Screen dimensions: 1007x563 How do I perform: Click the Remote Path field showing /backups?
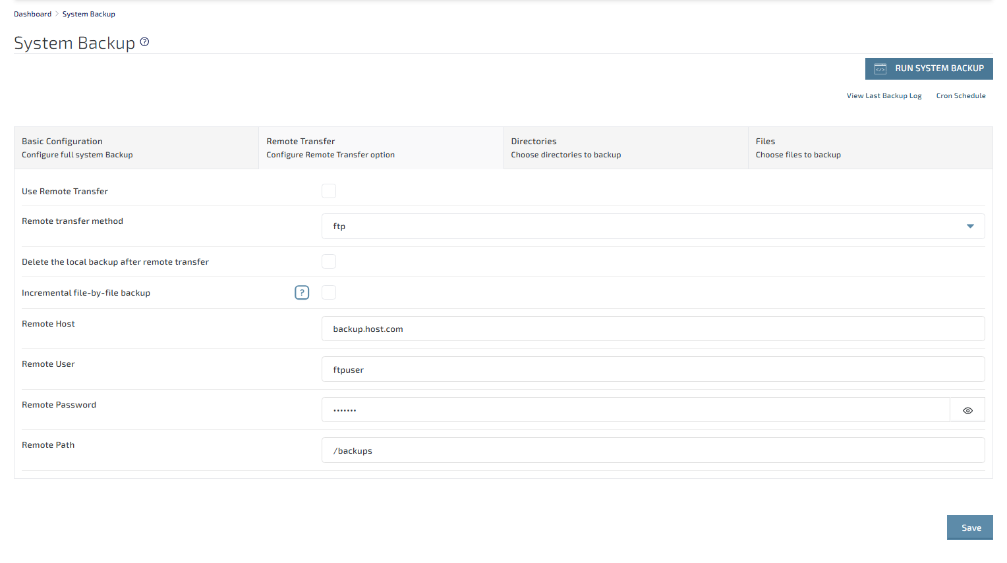click(652, 450)
